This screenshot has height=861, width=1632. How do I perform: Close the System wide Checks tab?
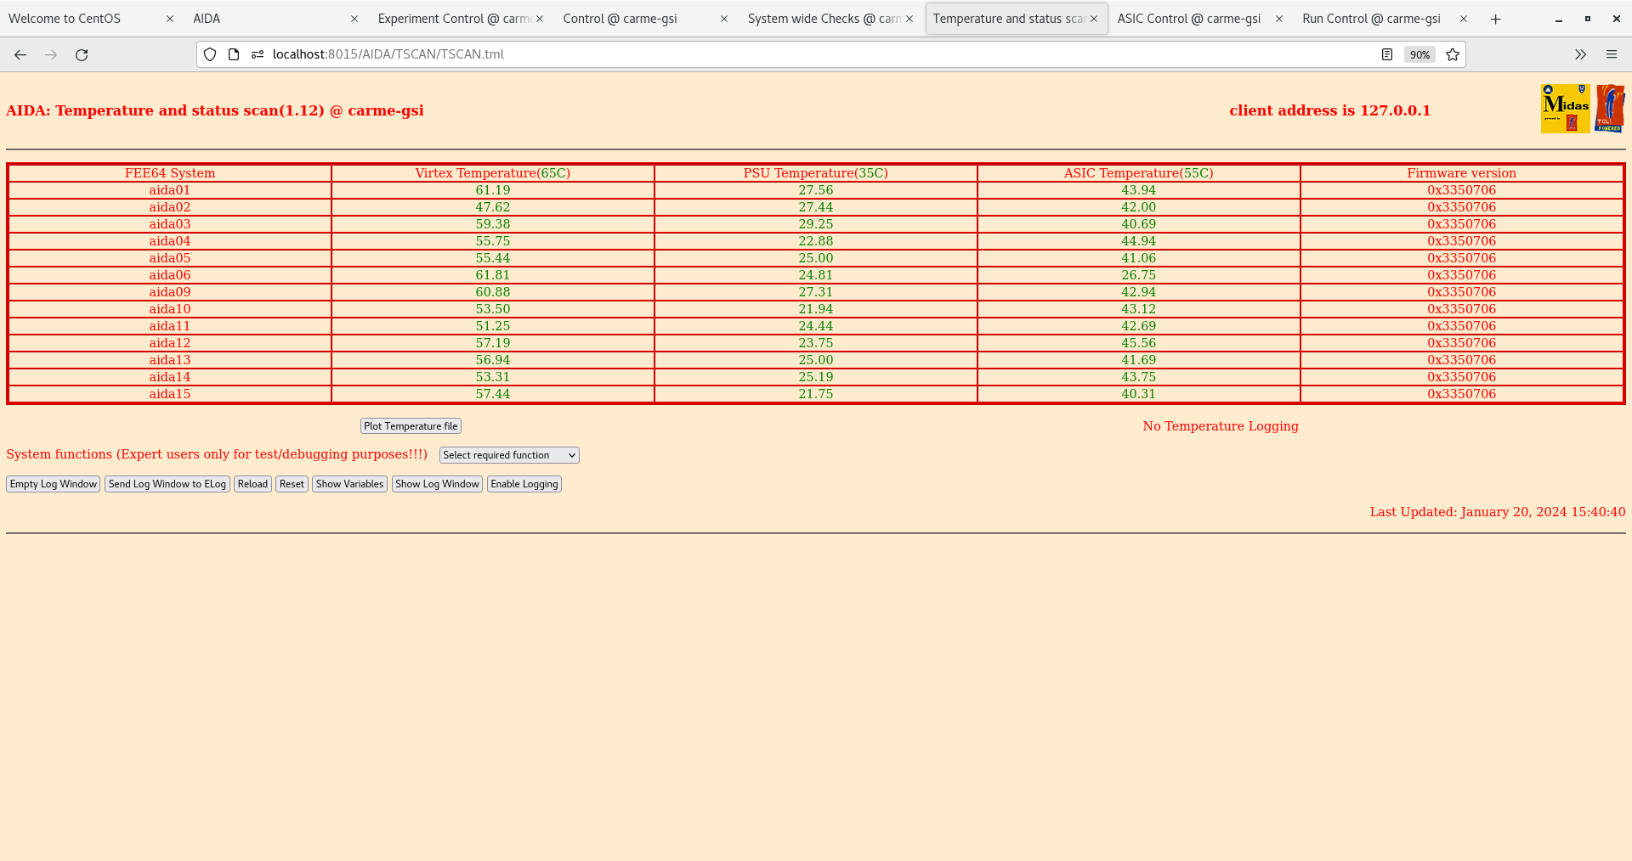pyautogui.click(x=909, y=19)
